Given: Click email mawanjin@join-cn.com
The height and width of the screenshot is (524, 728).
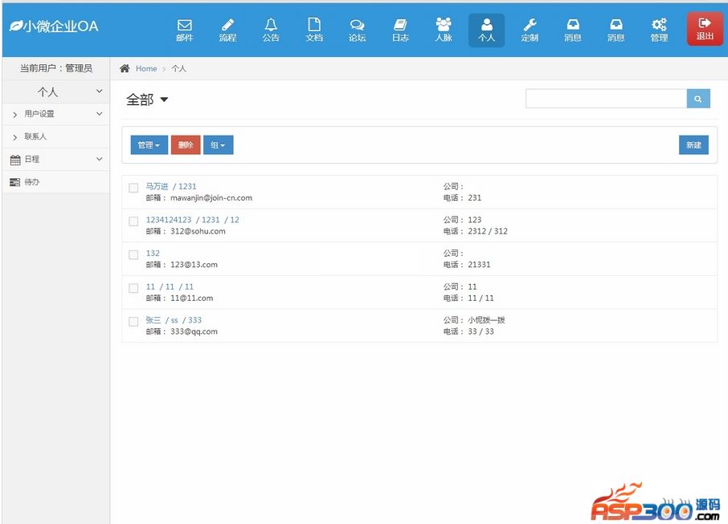Looking at the screenshot, I should coord(211,198).
